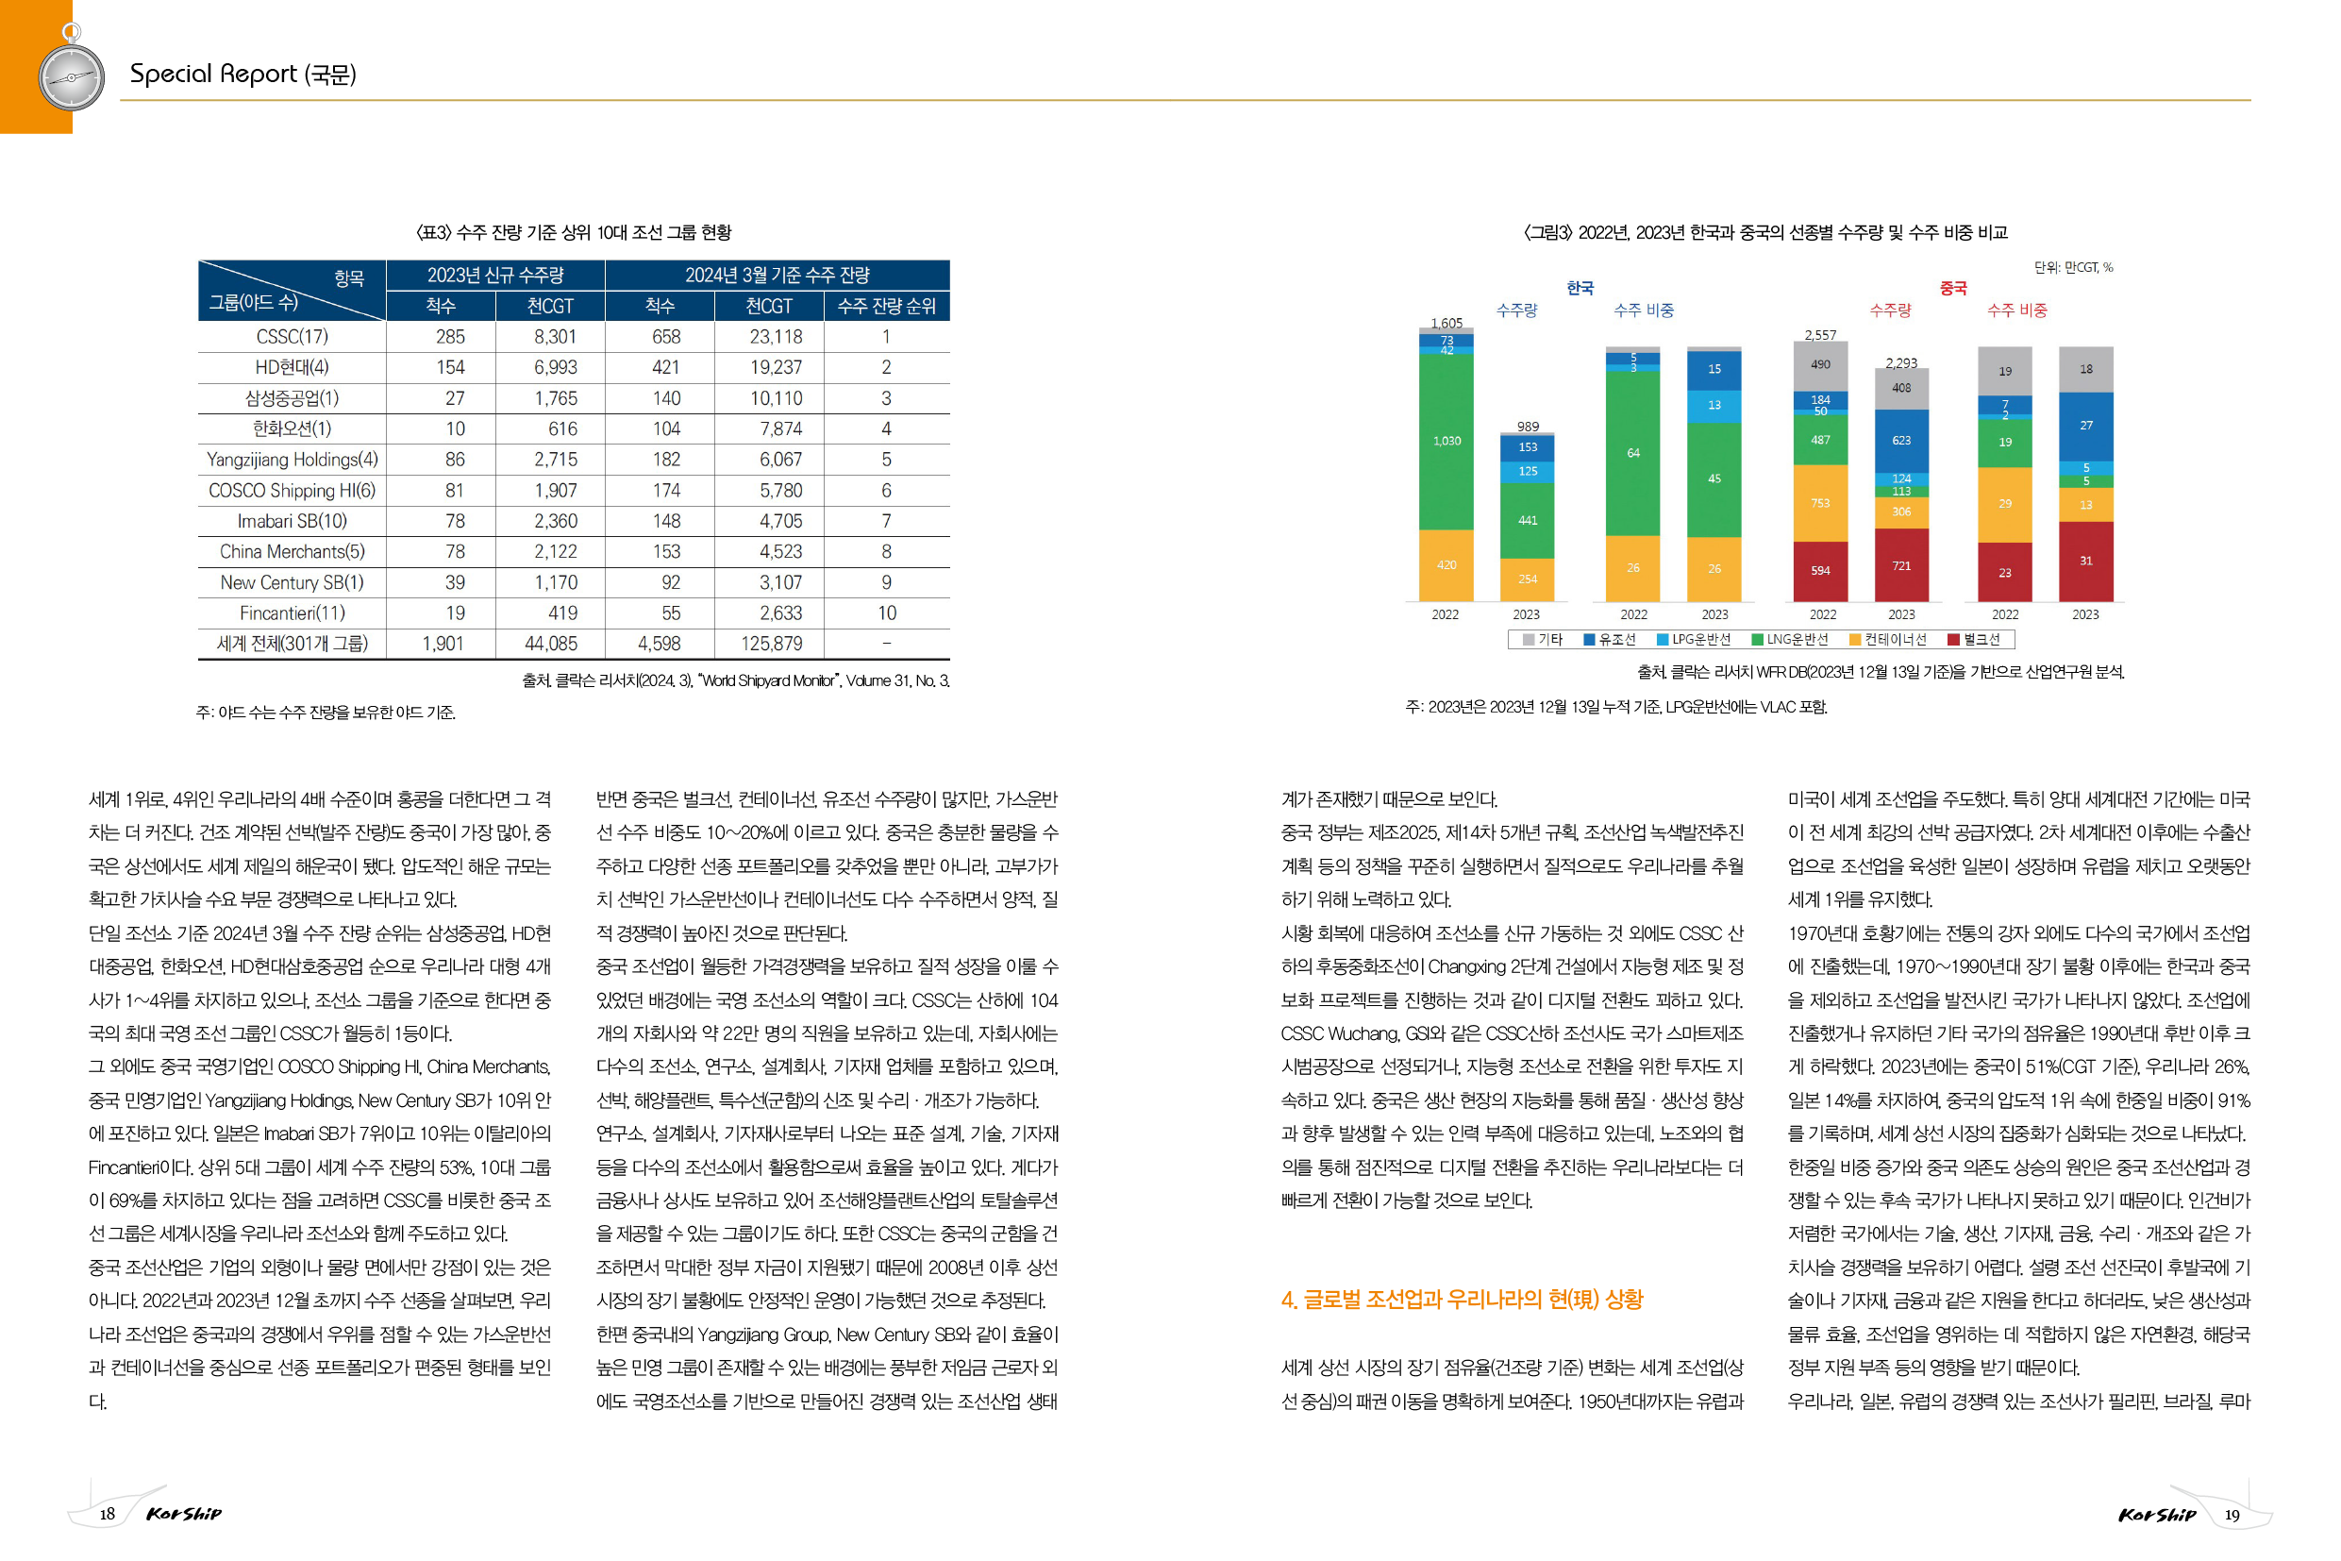Click the 23,118 value in the CSSC row
Image resolution: width=2341 pixels, height=1561 pixels.
pyautogui.click(x=776, y=337)
